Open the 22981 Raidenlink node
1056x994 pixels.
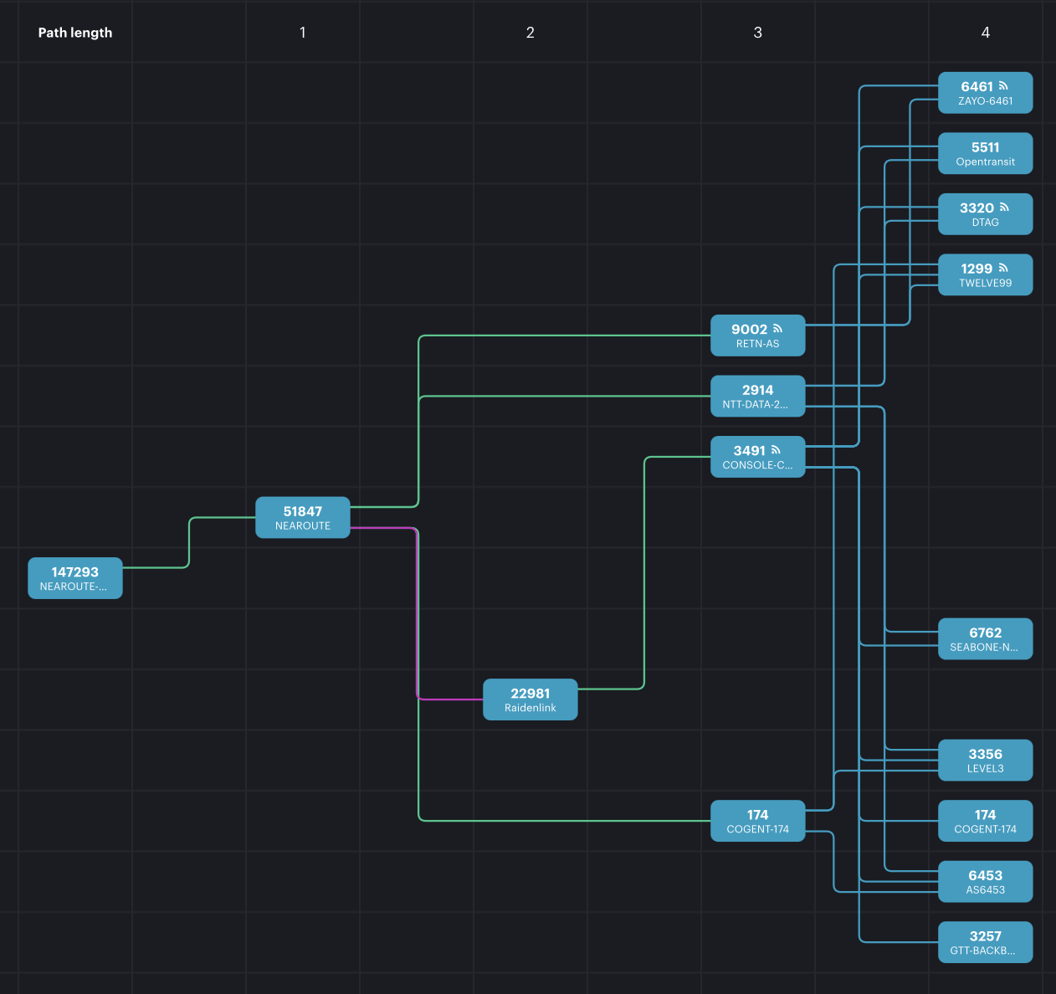coord(530,699)
